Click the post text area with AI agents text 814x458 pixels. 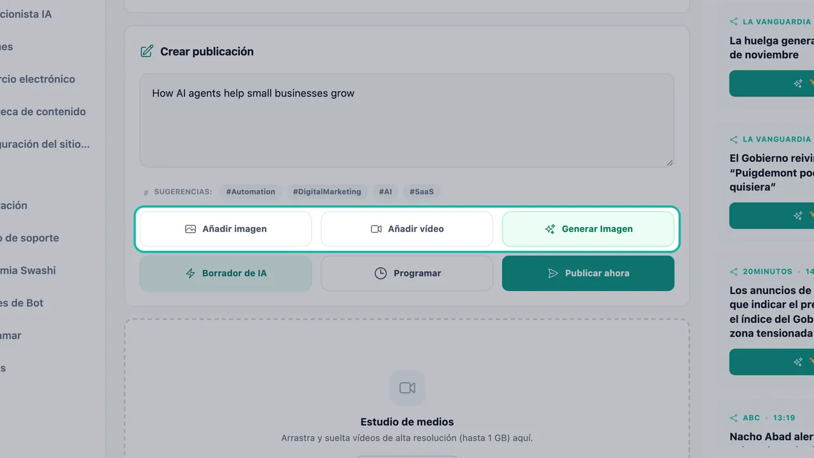pos(407,120)
